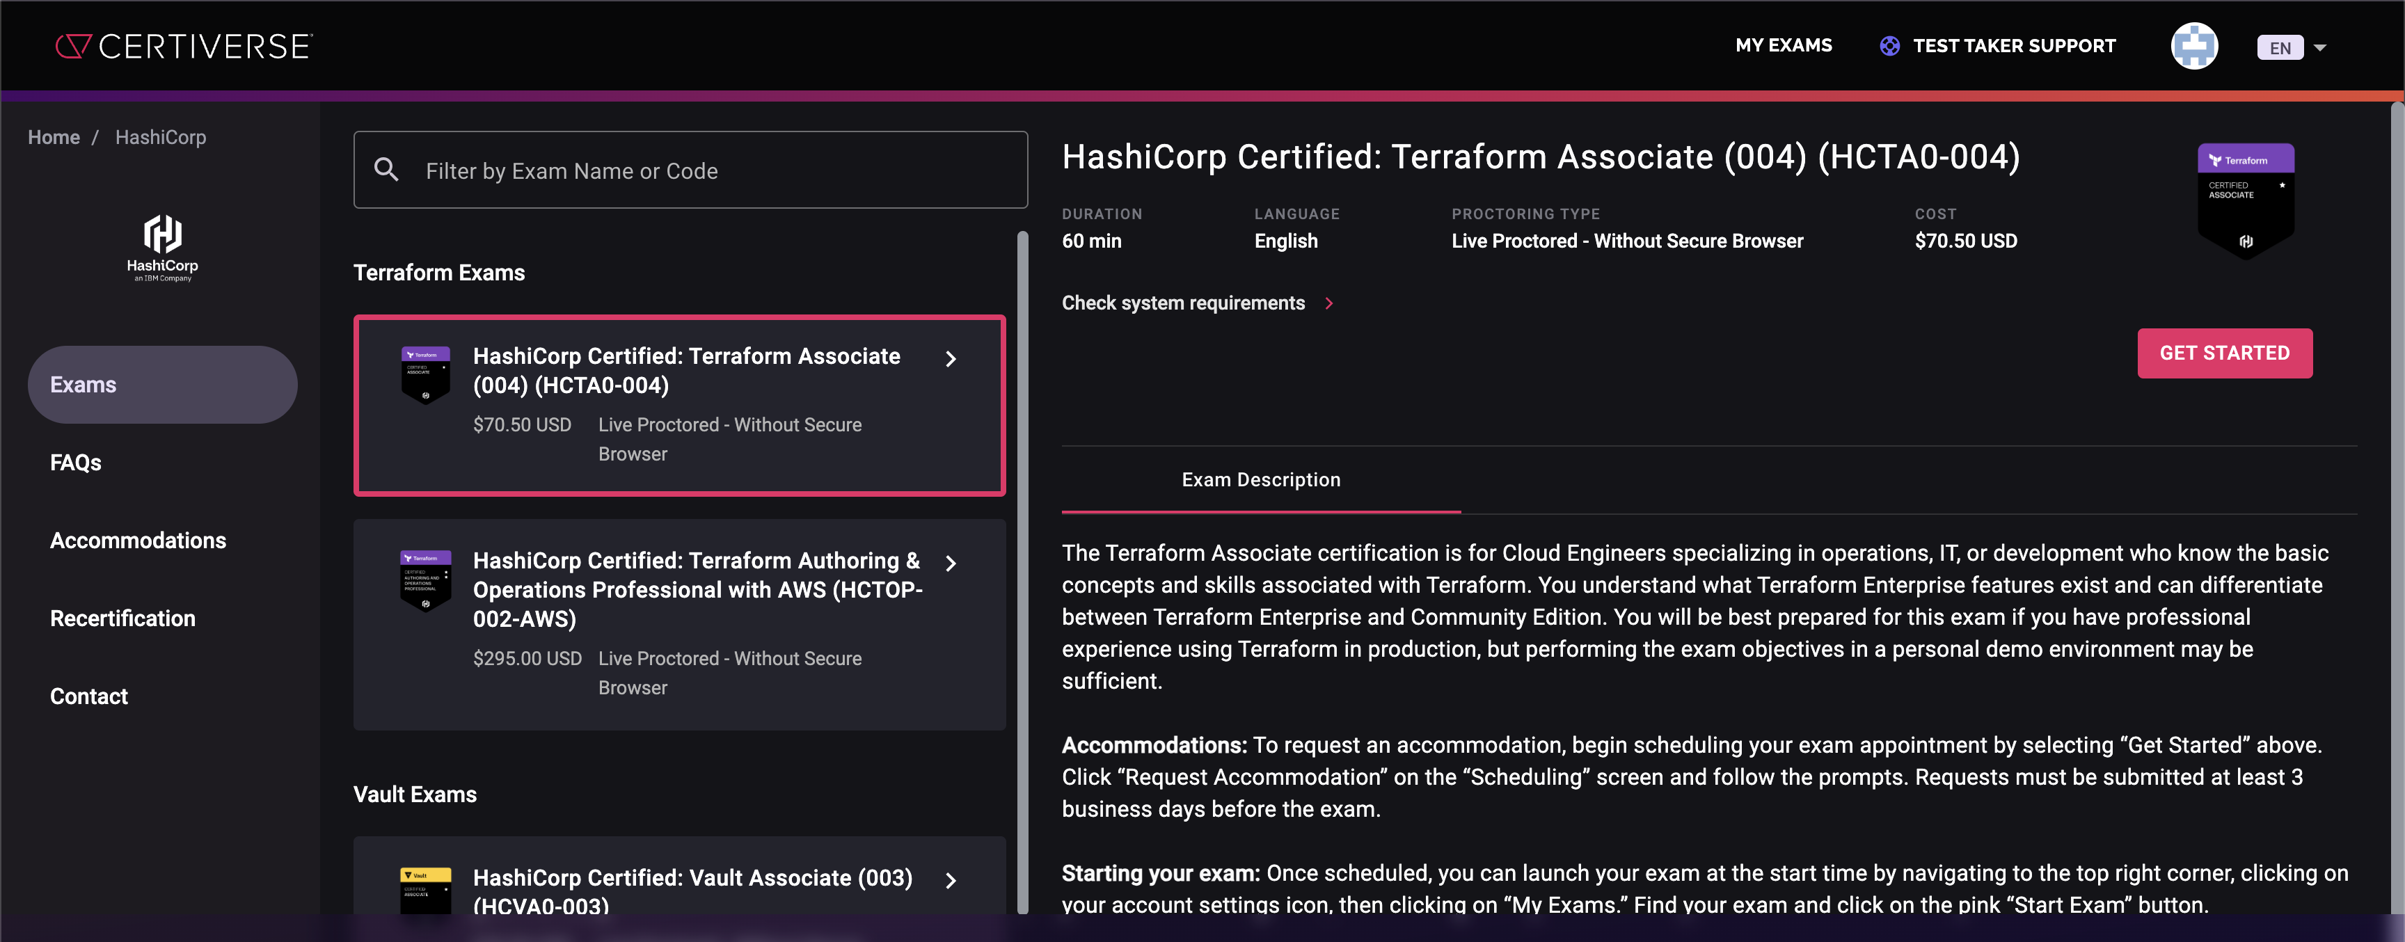2405x942 pixels.
Task: Click the Certiverse logo
Action: (184, 46)
